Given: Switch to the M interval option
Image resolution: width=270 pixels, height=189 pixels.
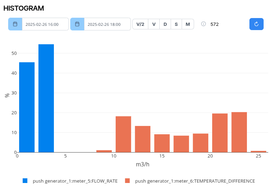Looking at the screenshot, I should click(188, 24).
